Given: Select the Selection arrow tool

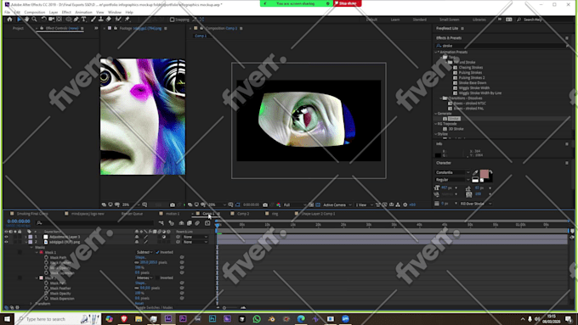Looking at the screenshot, I should 20,20.
